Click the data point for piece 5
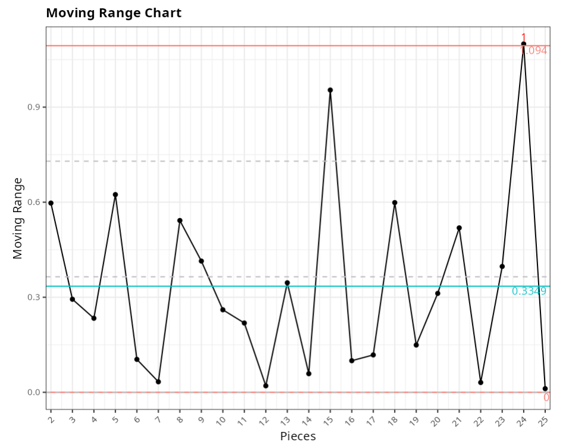 tap(115, 195)
